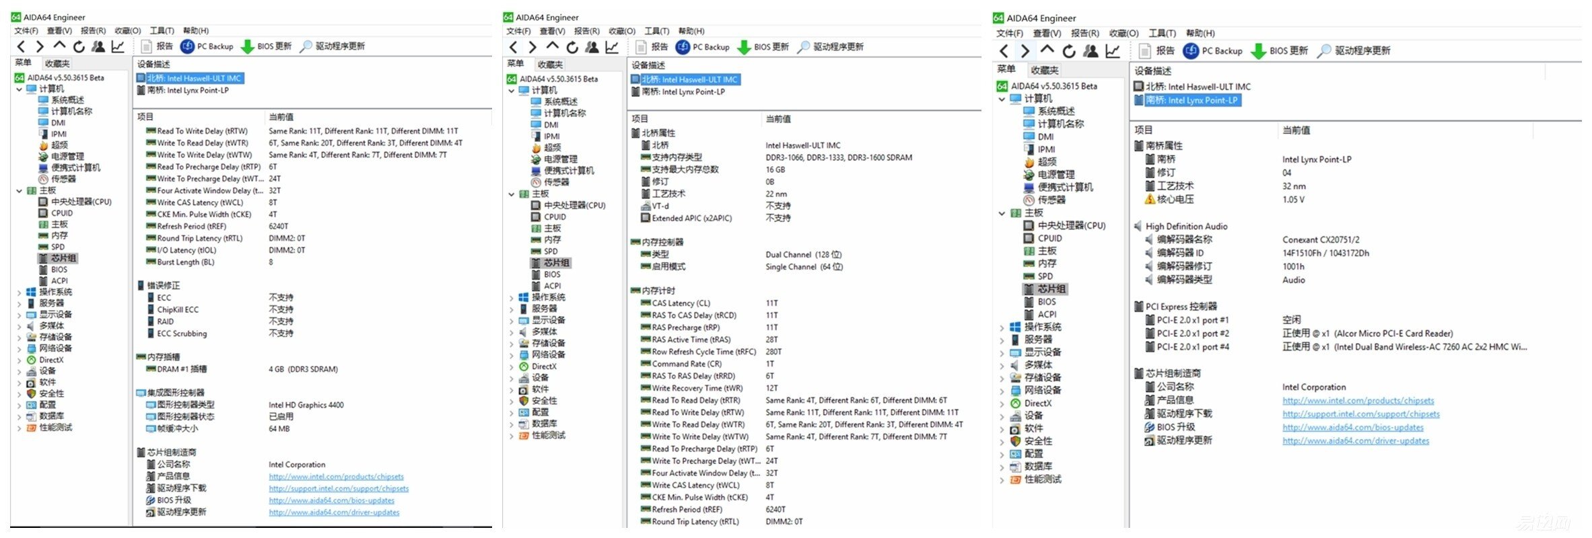
Task: Click BIOS 更新 in the left window toolbar
Action: pos(267,46)
